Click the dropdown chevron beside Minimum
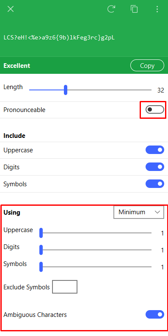Viewport: 168px width, 336px height. tap(157, 212)
